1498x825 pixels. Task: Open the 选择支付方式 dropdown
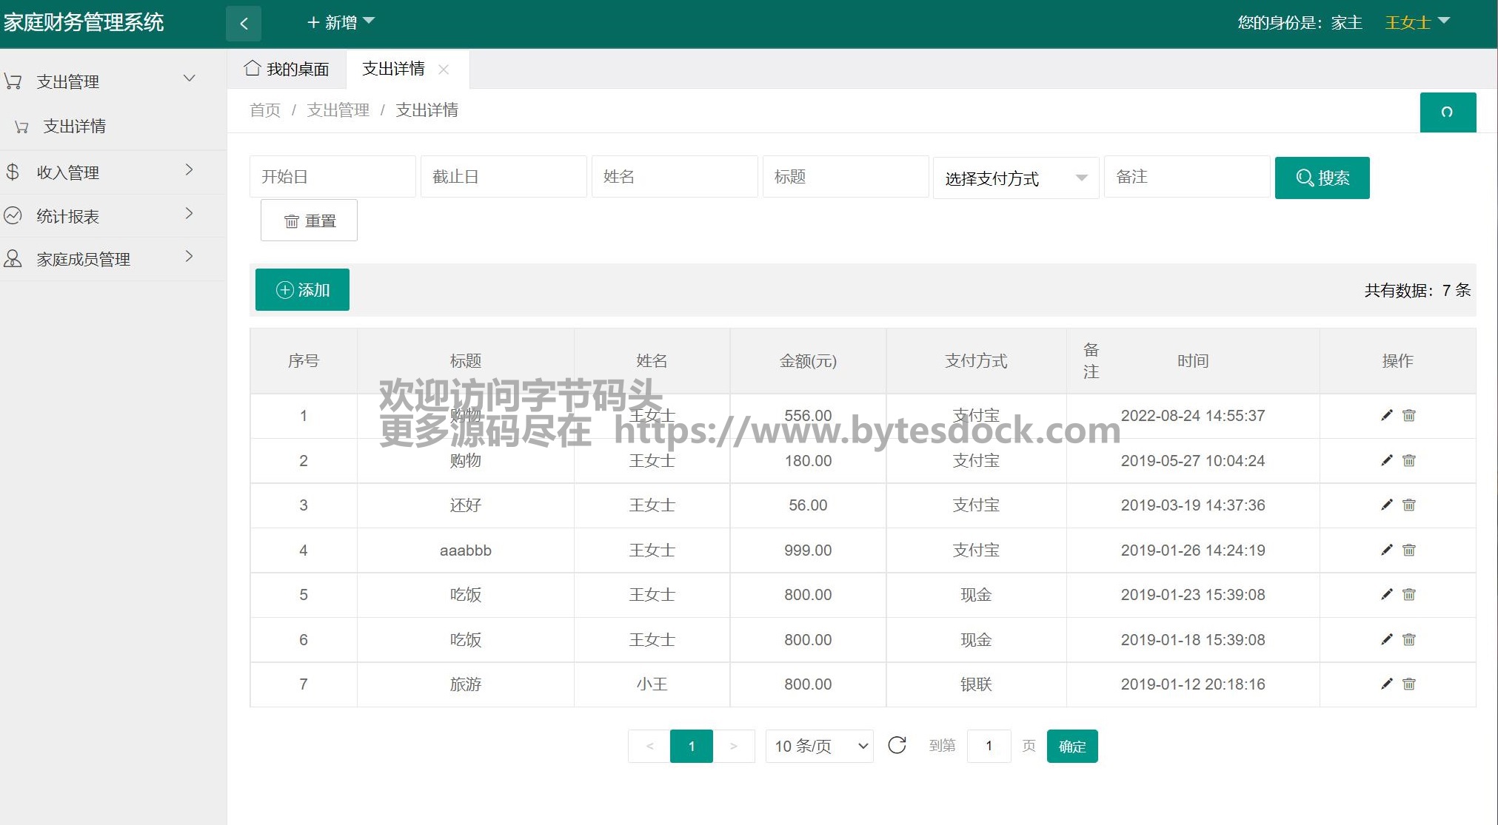tap(1014, 178)
